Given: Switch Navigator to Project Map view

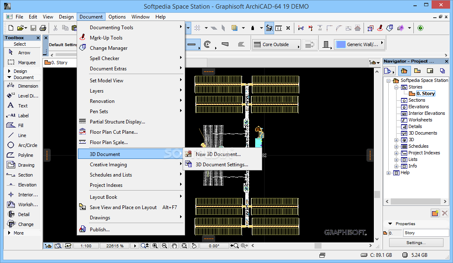Looking at the screenshot, I should pos(404,71).
